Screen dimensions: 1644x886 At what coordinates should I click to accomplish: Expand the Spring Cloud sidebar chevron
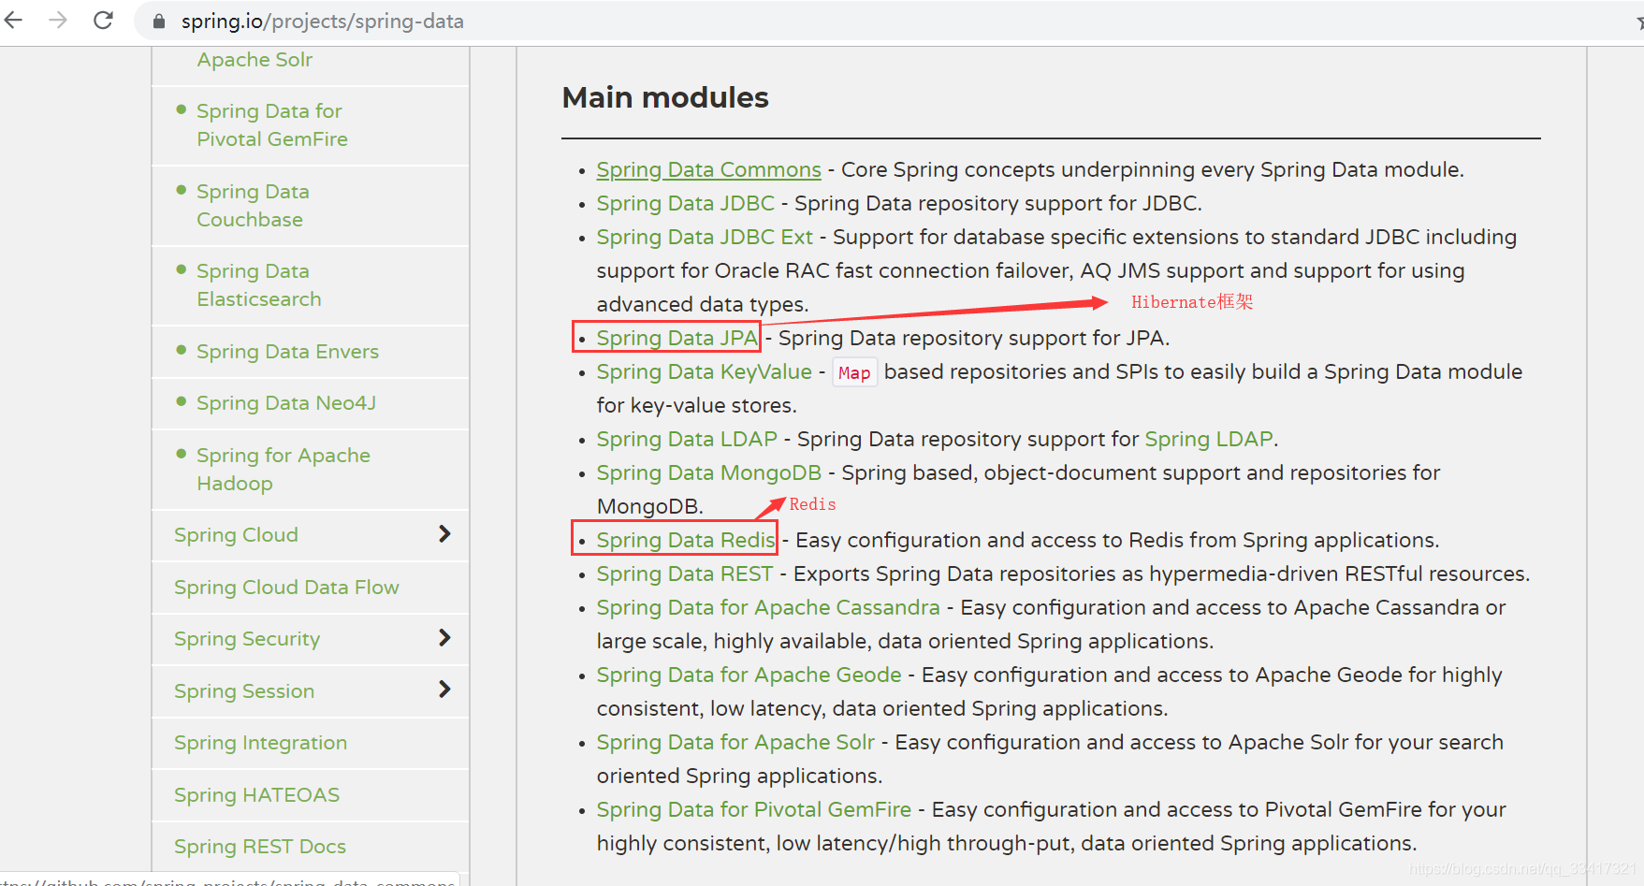[444, 534]
